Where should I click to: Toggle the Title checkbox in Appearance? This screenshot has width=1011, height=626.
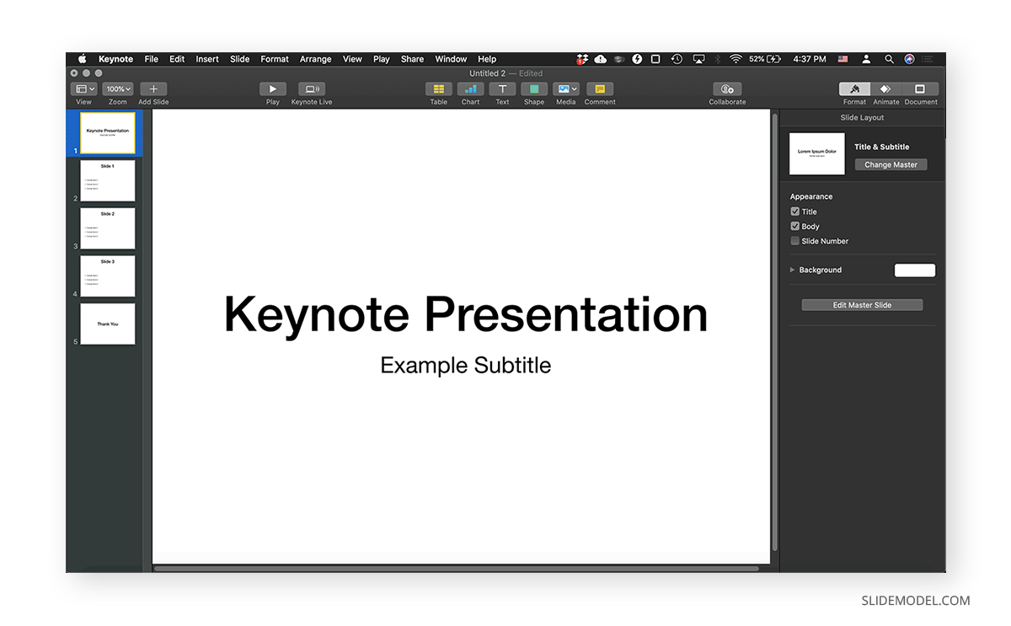click(x=794, y=211)
